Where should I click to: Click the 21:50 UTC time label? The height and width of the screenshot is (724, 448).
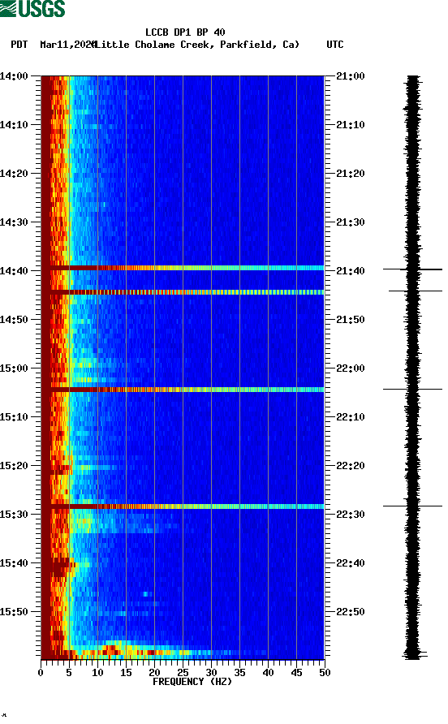click(351, 320)
